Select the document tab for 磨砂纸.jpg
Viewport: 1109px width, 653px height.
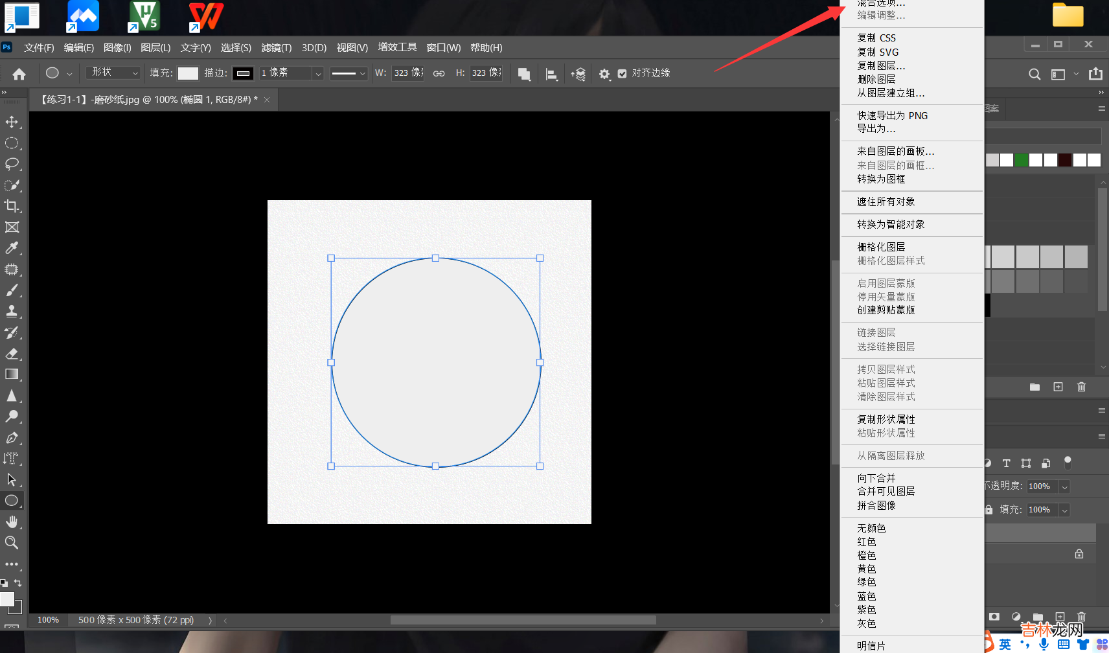149,100
